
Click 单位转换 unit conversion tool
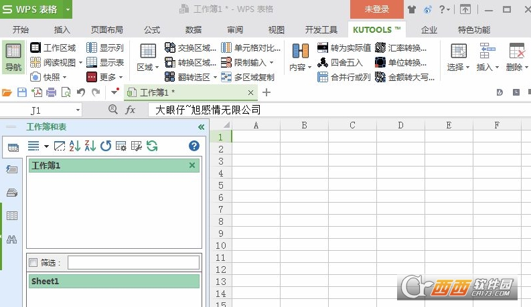400,63
